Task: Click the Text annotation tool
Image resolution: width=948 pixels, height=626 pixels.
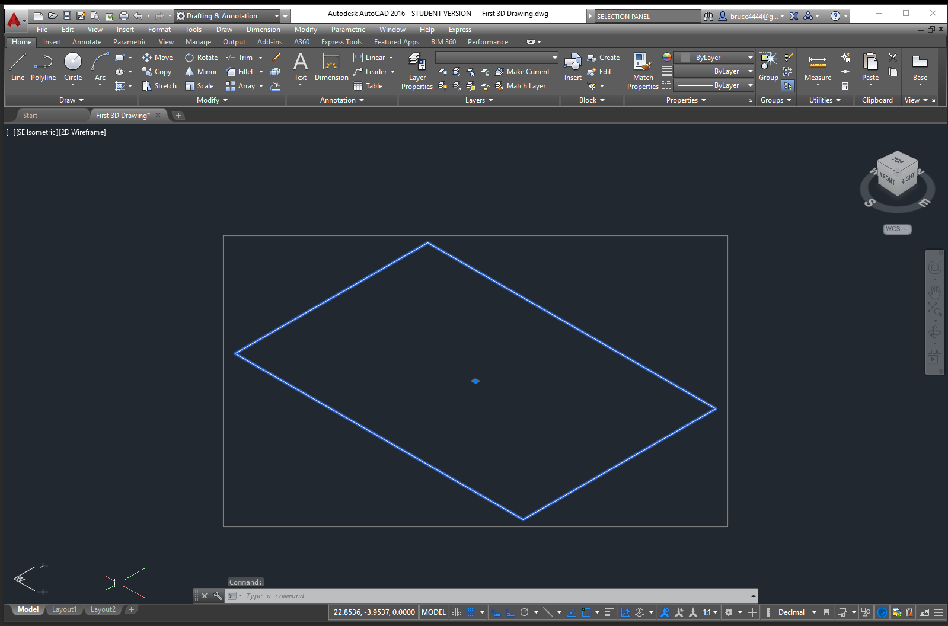Action: pyautogui.click(x=301, y=66)
